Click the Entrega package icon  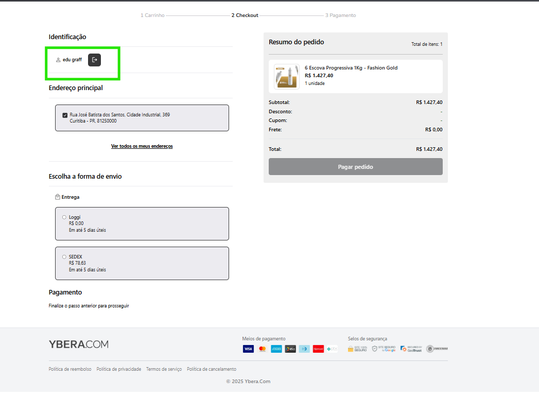point(58,197)
